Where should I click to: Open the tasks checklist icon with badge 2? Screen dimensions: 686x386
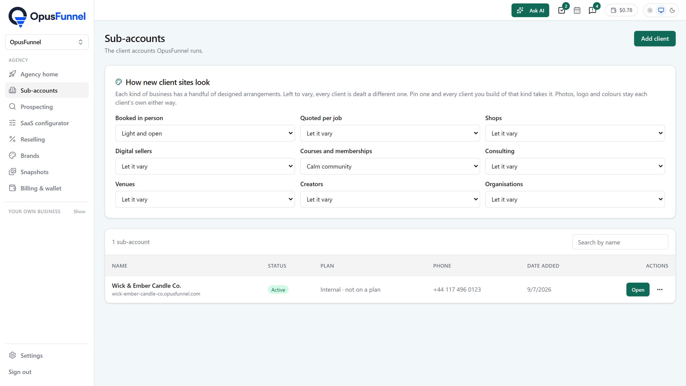click(x=562, y=10)
